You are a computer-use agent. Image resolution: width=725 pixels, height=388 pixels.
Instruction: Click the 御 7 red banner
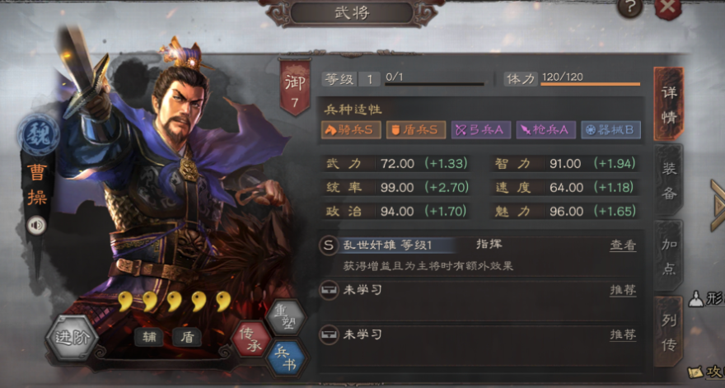click(295, 87)
